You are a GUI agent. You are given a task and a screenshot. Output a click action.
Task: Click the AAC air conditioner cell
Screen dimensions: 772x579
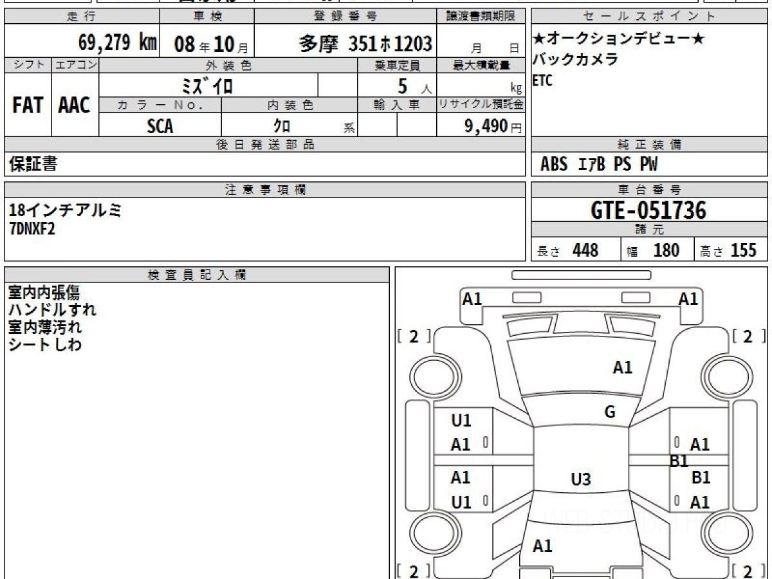[75, 106]
